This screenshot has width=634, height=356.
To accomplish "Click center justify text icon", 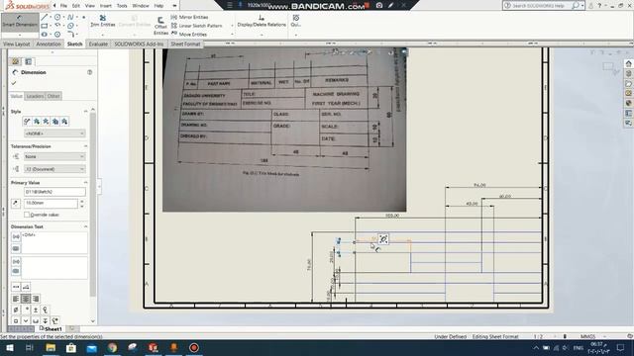I will click(x=26, y=299).
